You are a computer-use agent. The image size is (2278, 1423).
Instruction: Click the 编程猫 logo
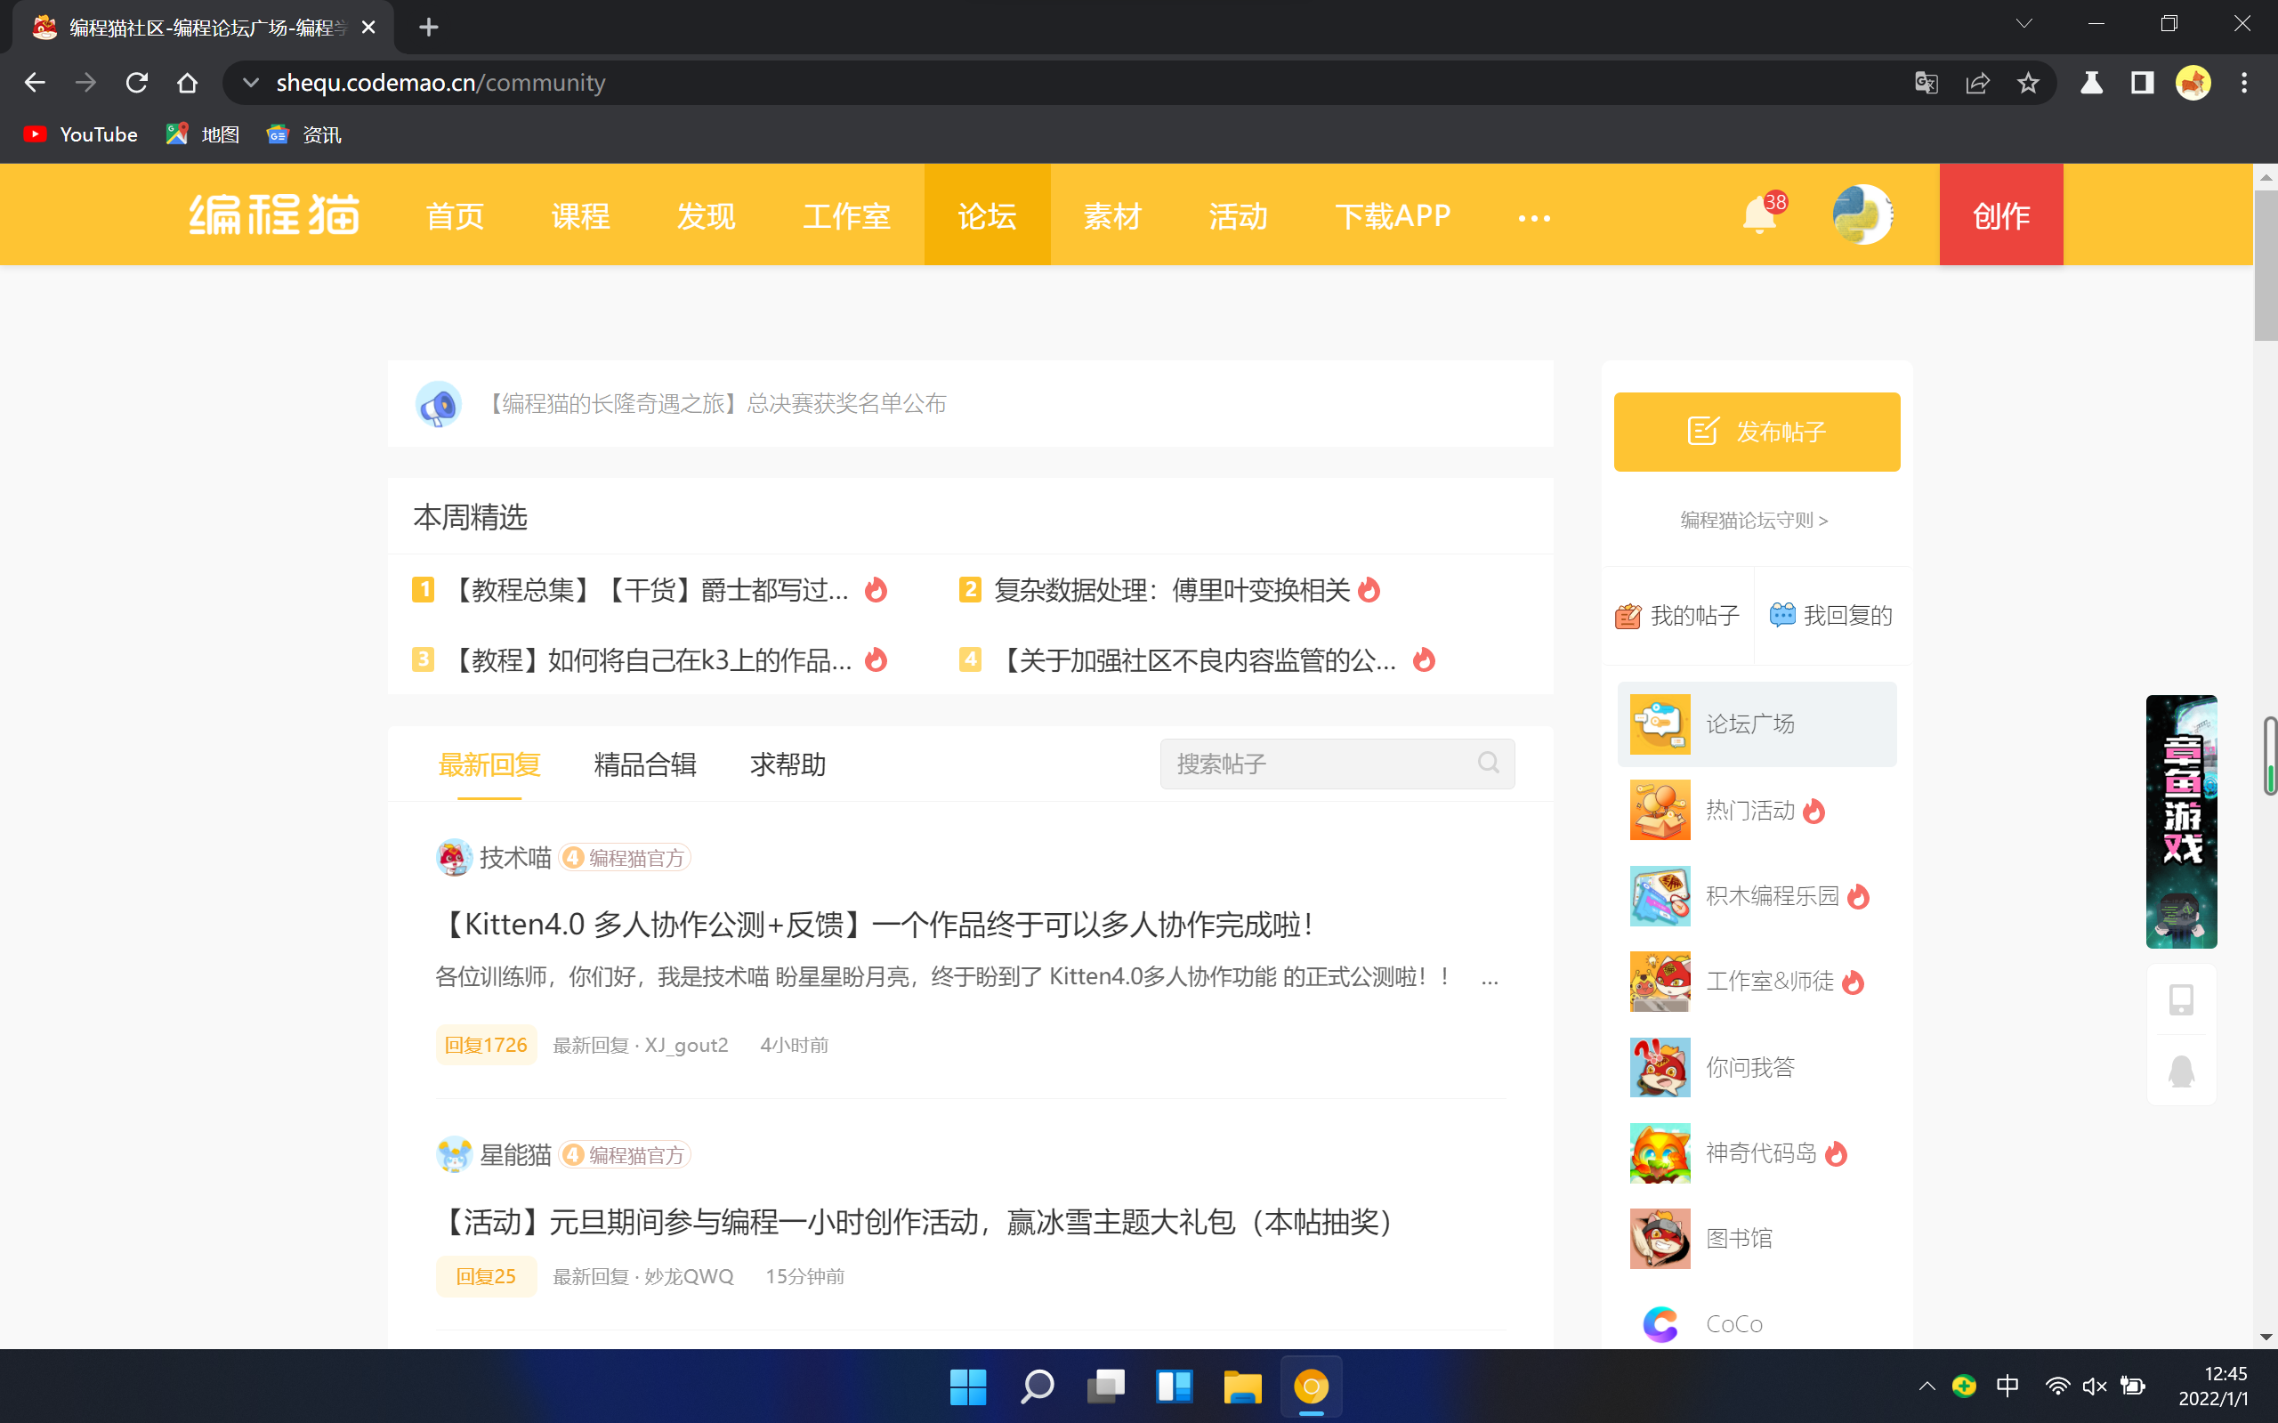[x=274, y=214]
